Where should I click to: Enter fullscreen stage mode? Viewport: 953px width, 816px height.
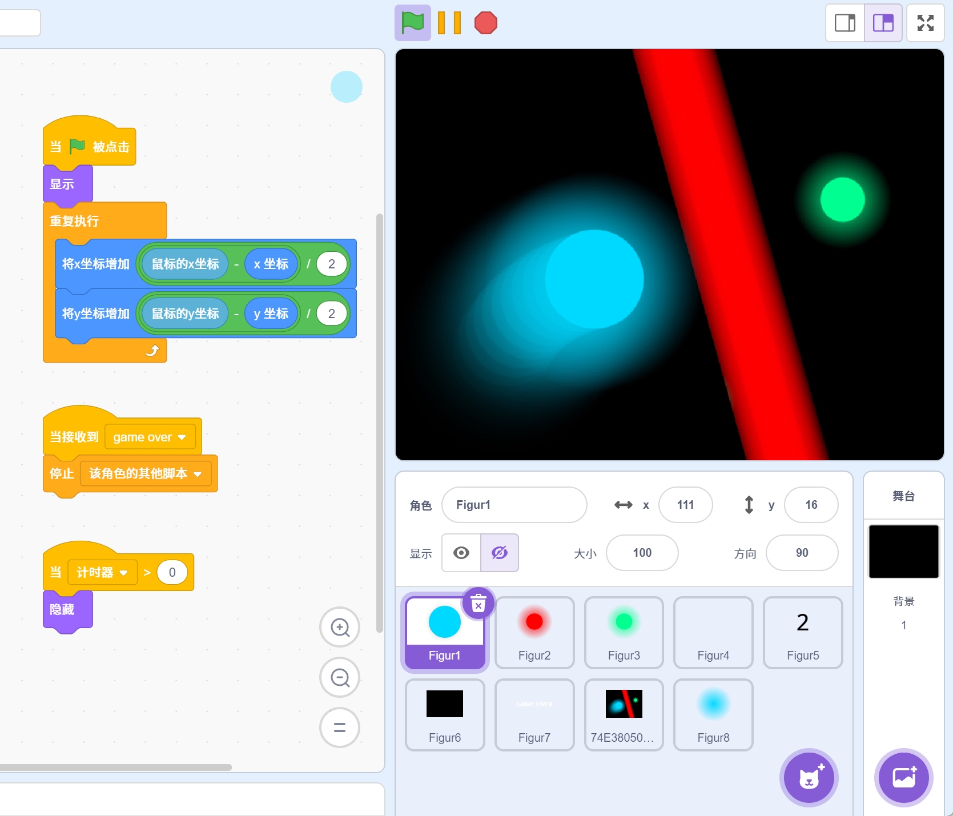(925, 23)
